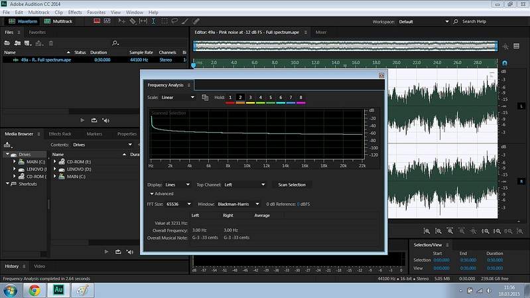Switch to the Properties tab
The image size is (530, 298).
tap(127, 134)
